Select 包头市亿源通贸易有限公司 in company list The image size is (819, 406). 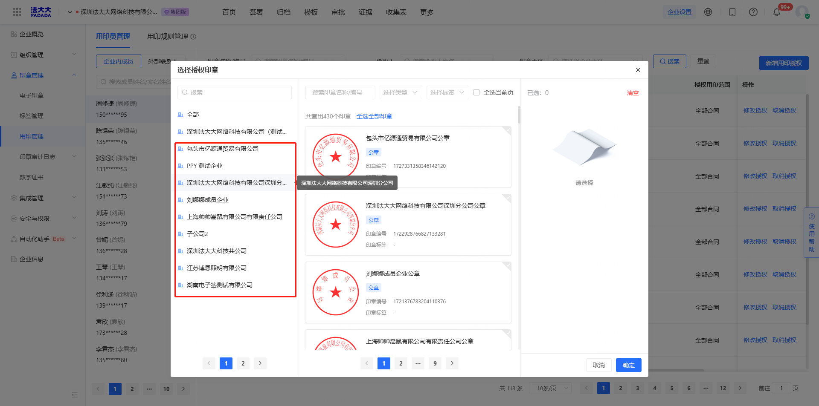tap(223, 149)
